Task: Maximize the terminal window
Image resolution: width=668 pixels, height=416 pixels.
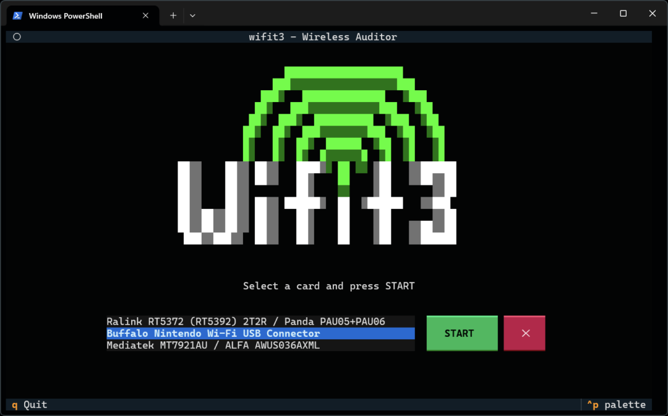Action: pyautogui.click(x=623, y=14)
